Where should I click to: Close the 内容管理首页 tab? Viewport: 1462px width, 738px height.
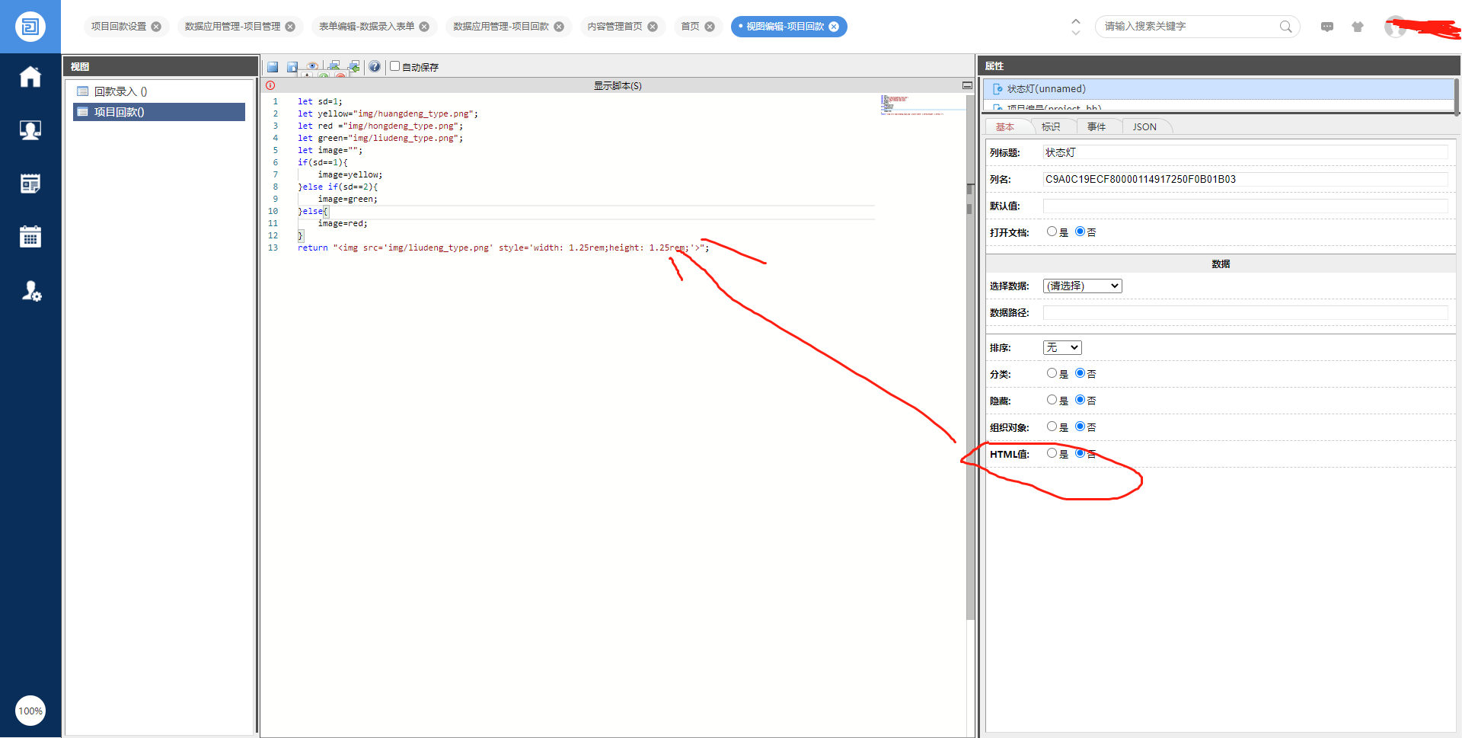(x=653, y=27)
